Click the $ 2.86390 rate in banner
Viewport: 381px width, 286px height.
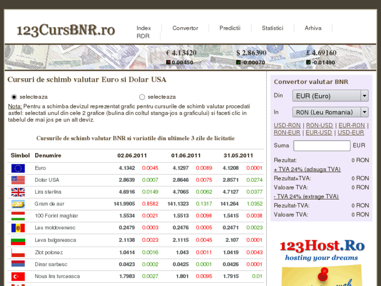251,53
